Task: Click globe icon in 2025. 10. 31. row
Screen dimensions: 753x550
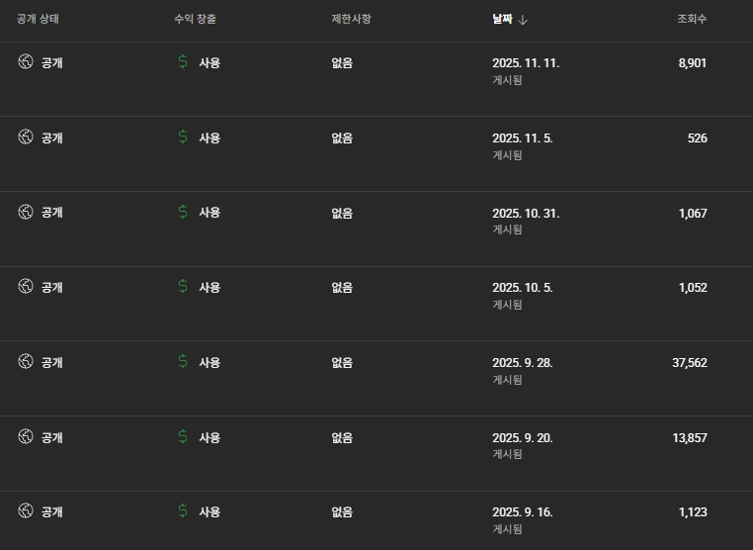Action: point(26,212)
